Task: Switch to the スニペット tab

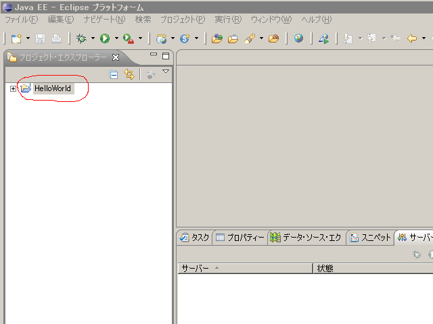Action: tap(371, 238)
